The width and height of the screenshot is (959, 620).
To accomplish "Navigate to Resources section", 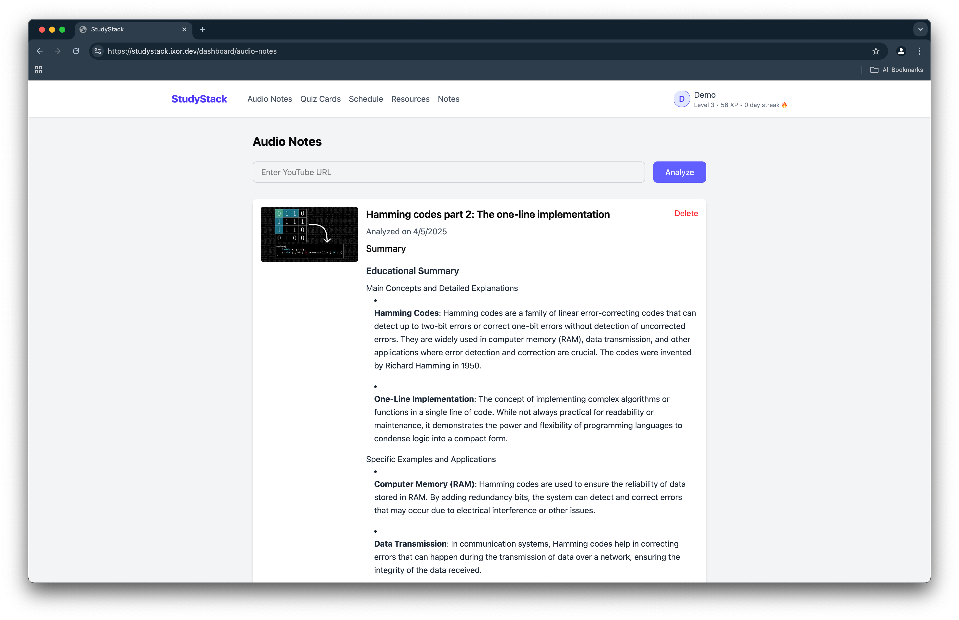I will pos(410,99).
